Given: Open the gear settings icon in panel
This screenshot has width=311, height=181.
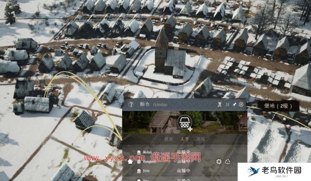Looking at the screenshot, I should [219, 161].
